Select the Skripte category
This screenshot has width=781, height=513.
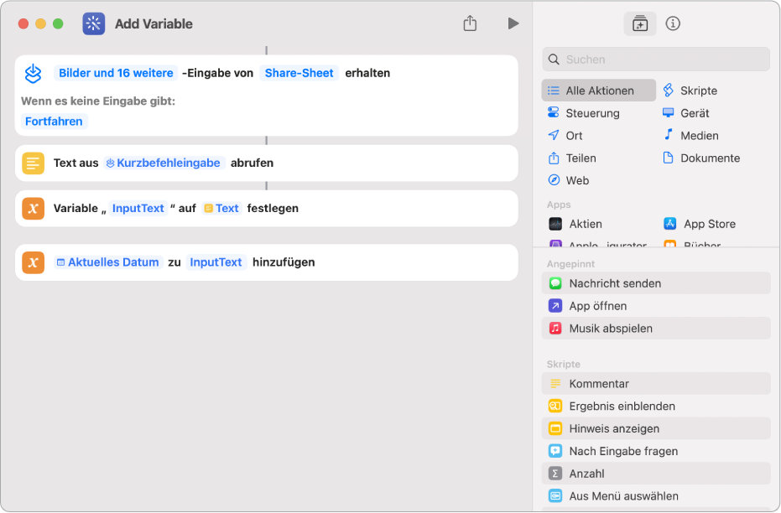(690, 91)
